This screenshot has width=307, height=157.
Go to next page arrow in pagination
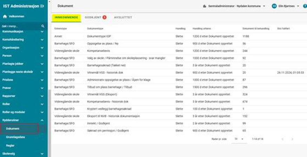click(x=292, y=139)
